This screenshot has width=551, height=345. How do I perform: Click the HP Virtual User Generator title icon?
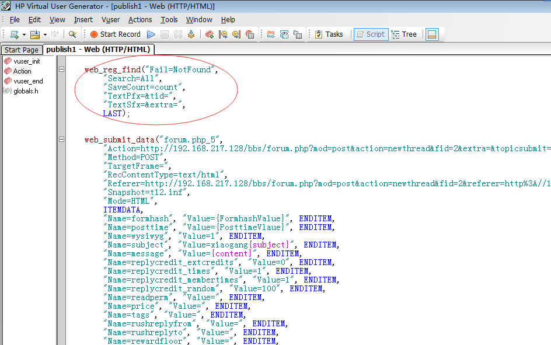pos(6,6)
